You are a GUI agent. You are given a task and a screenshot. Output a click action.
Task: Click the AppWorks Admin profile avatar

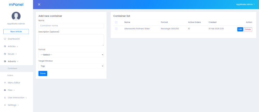(16, 16)
